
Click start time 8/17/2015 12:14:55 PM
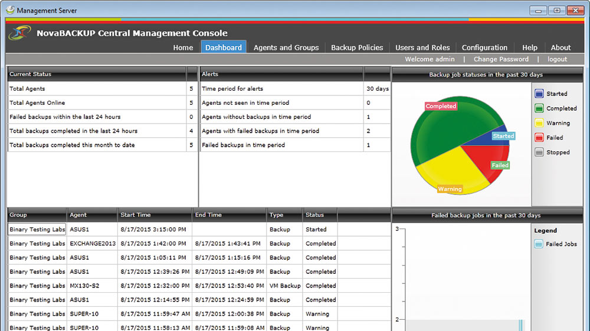point(155,300)
